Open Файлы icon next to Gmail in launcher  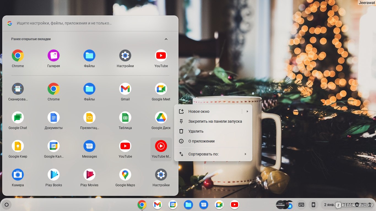click(90, 89)
